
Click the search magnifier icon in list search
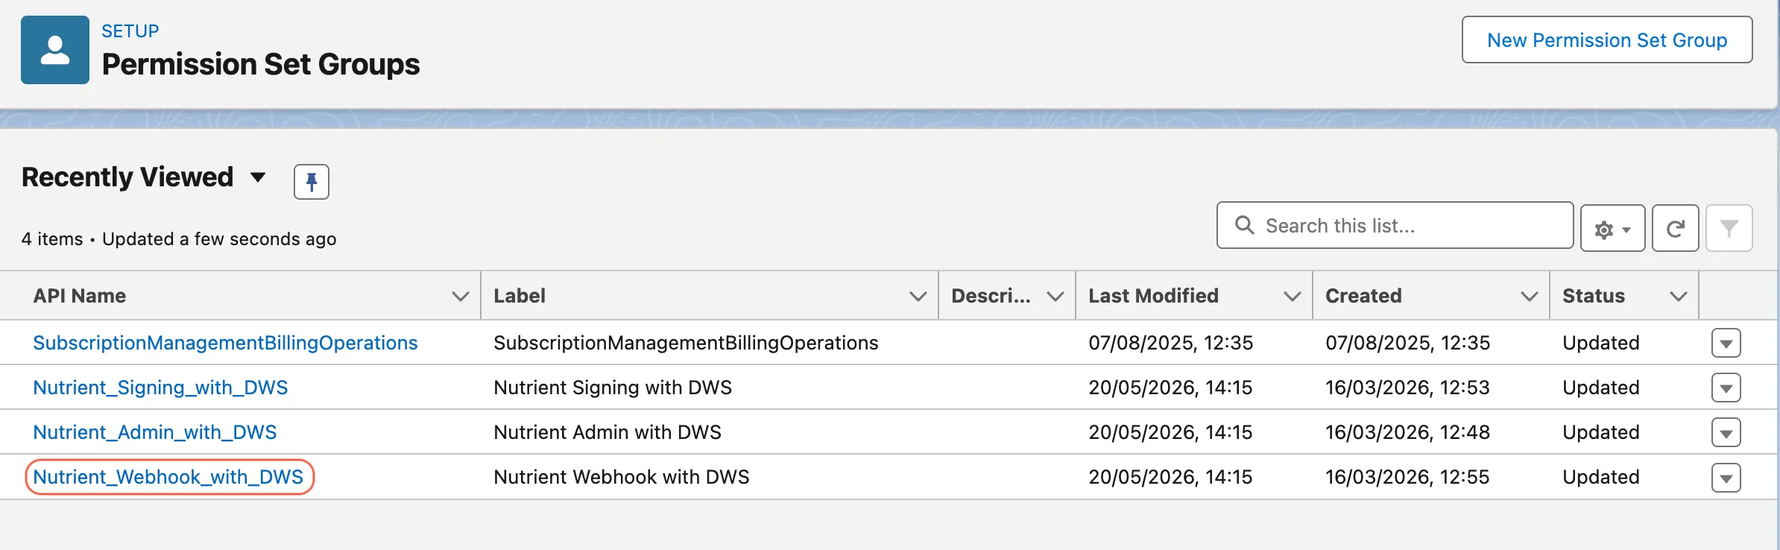coord(1244,225)
